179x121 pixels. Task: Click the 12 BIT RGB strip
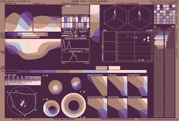click(23, 81)
